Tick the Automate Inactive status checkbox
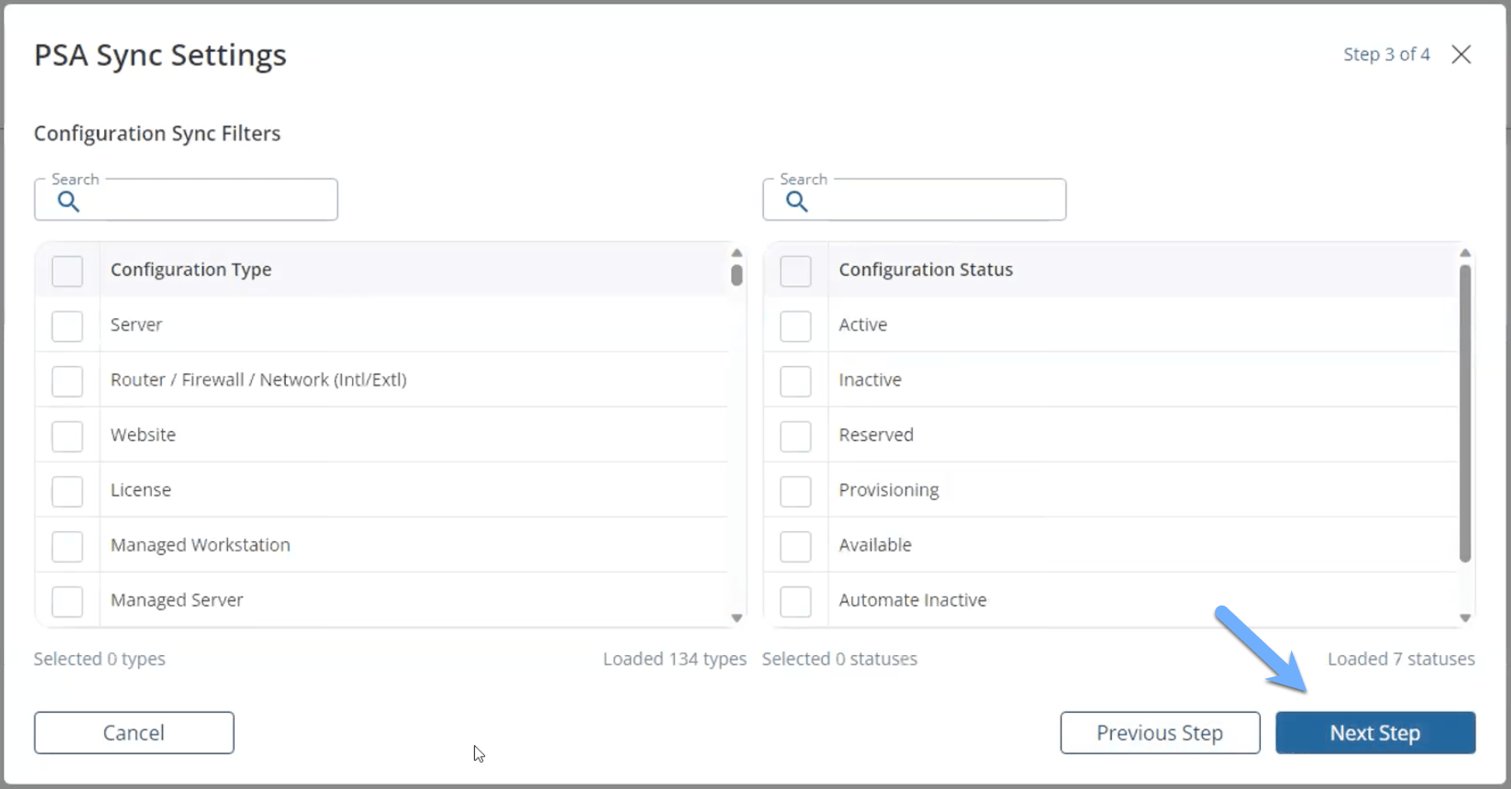The image size is (1511, 789). [796, 601]
